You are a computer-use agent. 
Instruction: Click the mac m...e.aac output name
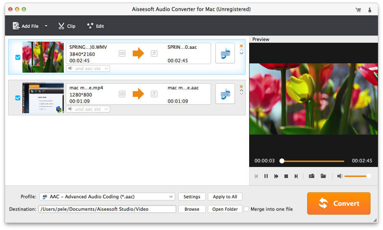[183, 88]
